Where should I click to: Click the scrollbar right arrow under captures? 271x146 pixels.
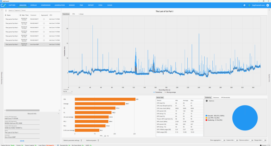[59, 110]
